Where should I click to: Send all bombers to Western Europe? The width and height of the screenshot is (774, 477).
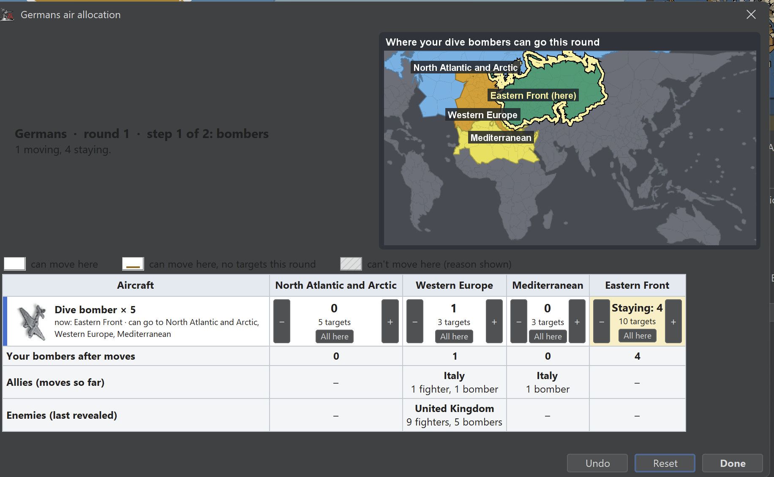pos(454,336)
